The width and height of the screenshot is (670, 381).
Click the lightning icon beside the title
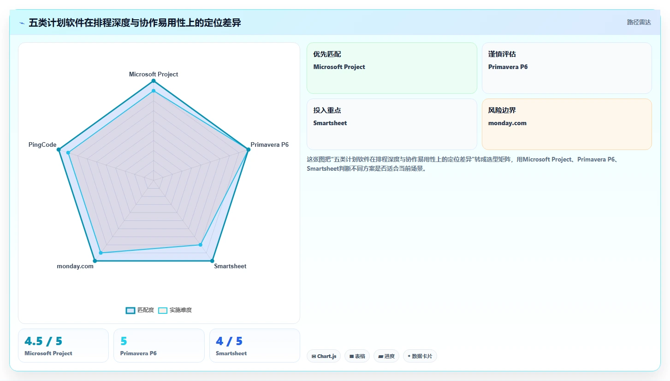click(x=22, y=23)
